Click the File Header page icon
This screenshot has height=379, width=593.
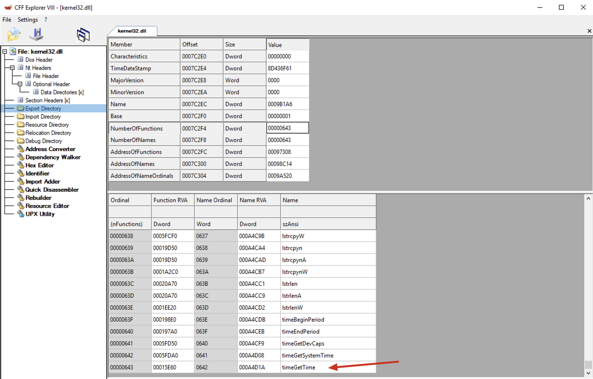(28, 76)
